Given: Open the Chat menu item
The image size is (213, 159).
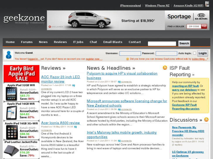Looking at the screenshot, I should tap(93, 42).
